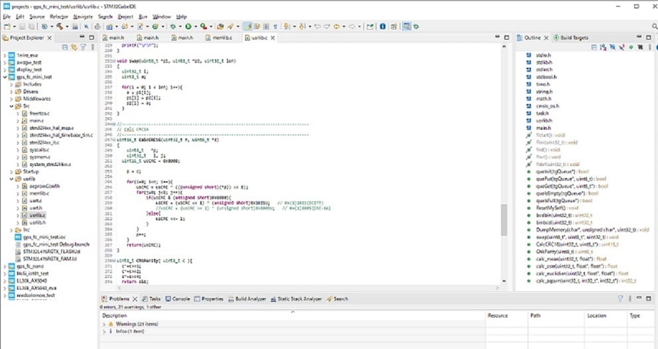The width and height of the screenshot is (658, 349).
Task: Click the New file toolbar icon
Action: 7,26
